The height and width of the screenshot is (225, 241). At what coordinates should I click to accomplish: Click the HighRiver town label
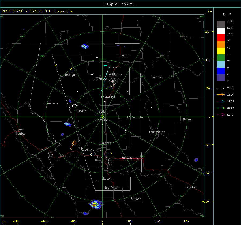(x=111, y=188)
